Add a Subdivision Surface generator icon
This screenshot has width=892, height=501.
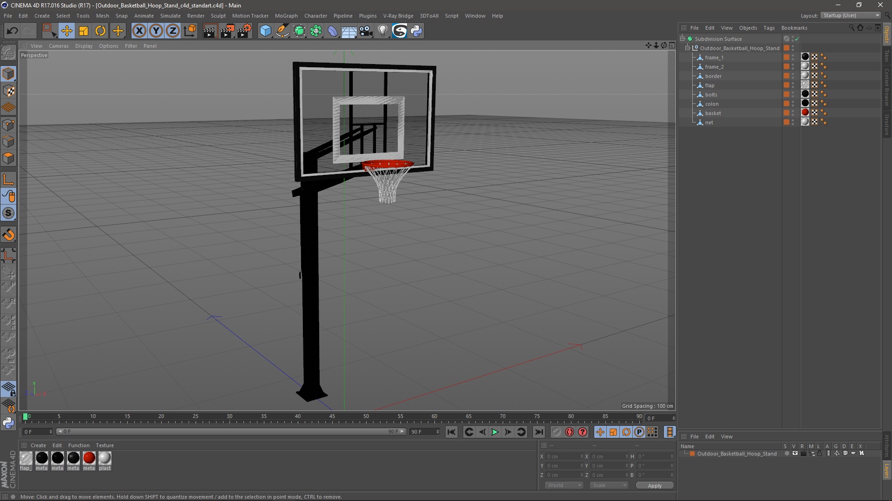(x=299, y=31)
